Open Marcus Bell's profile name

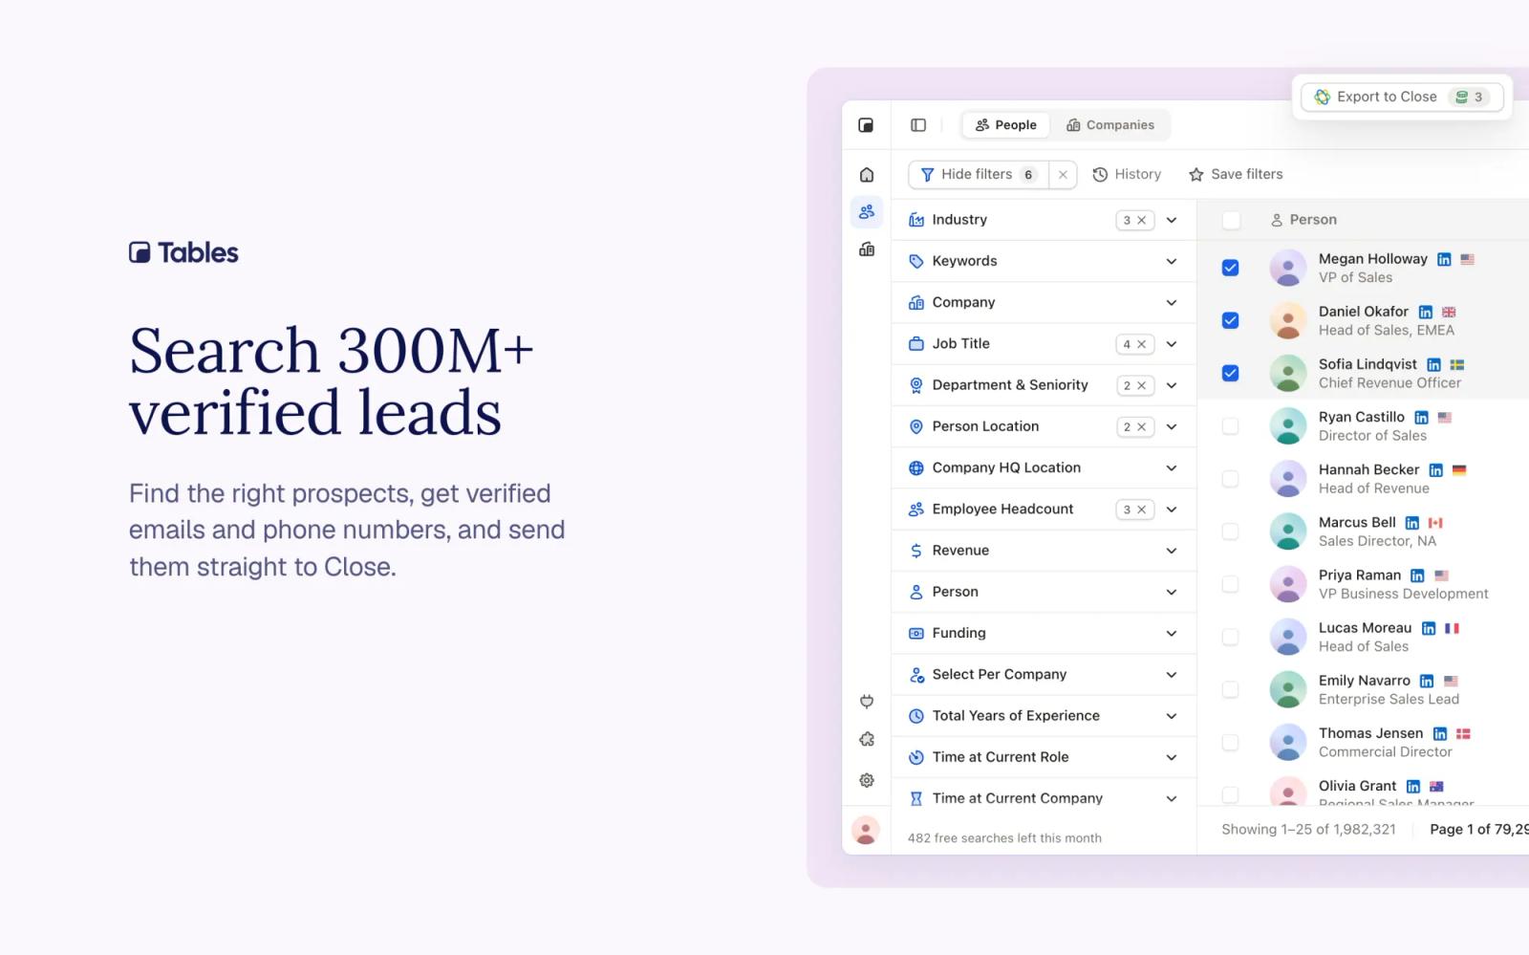1357,522
